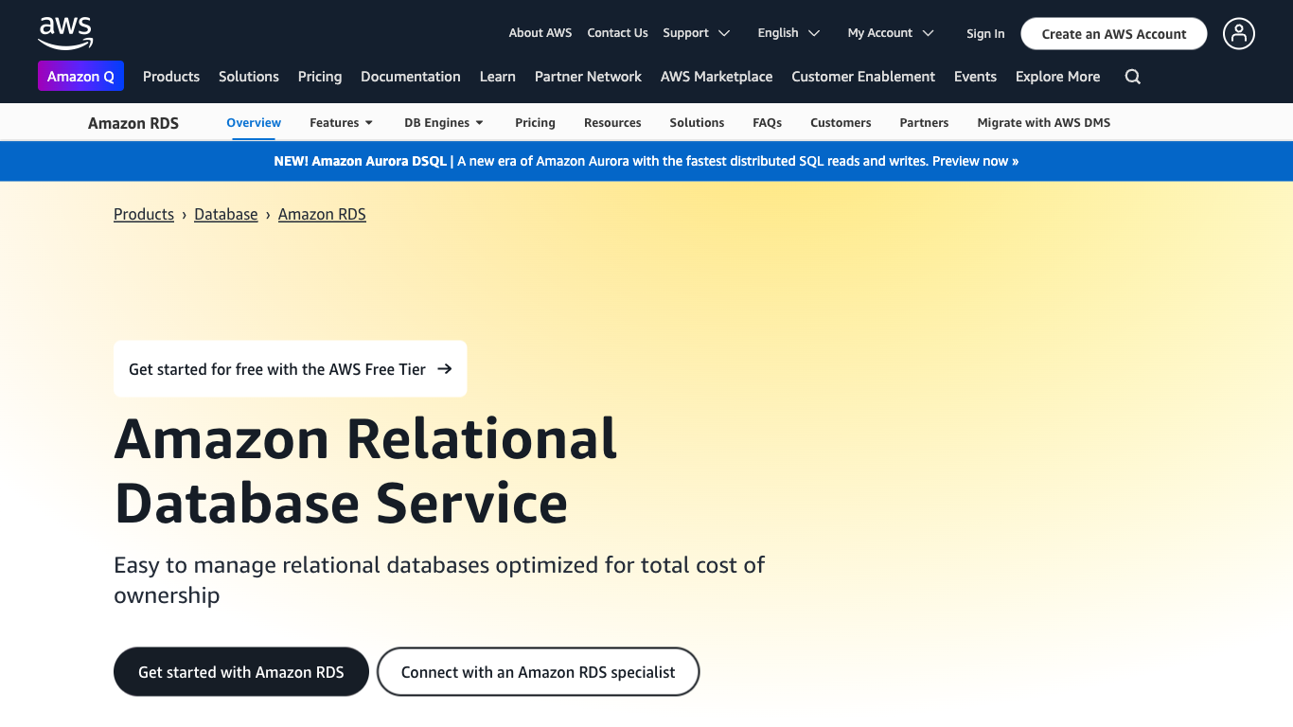Click the Database breadcrumb link
Image resolution: width=1293 pixels, height=727 pixels.
tap(226, 215)
